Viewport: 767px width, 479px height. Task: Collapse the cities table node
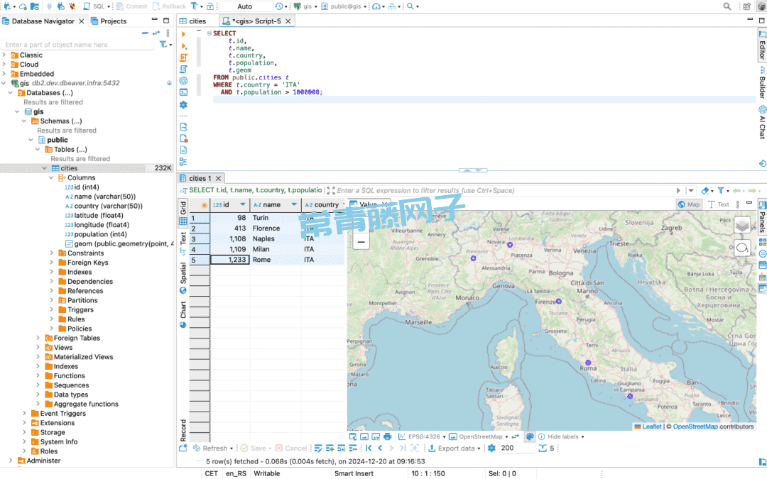point(45,168)
